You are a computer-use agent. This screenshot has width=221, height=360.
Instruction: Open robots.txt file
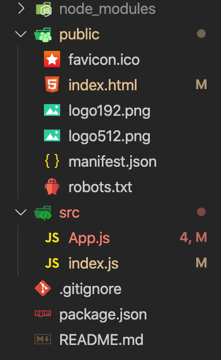pos(100,187)
